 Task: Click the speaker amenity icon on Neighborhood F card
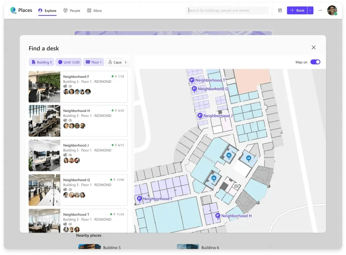point(71,85)
